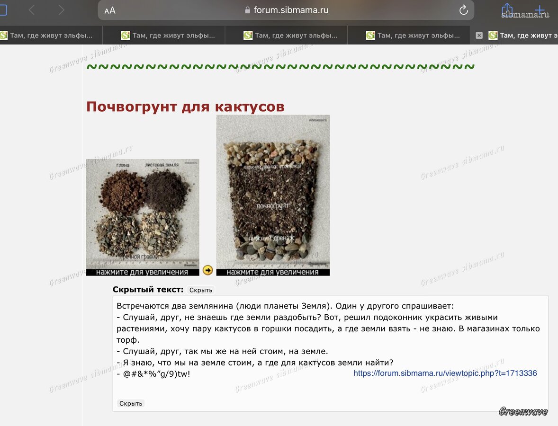The height and width of the screenshot is (426, 558).
Task: Tap the forum.sibmama.ru address bar
Action: pyautogui.click(x=286, y=10)
